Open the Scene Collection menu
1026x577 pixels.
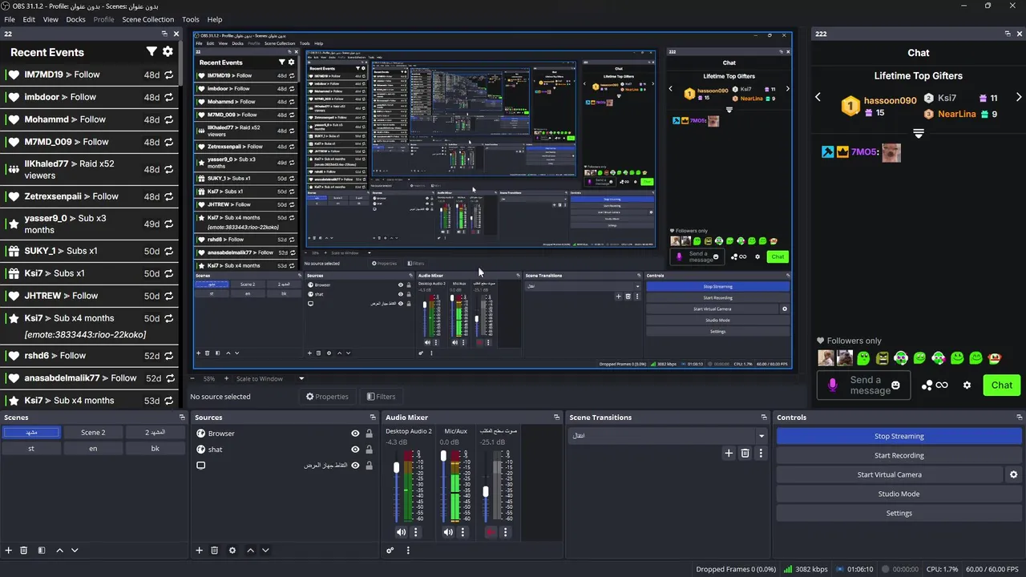147,19
